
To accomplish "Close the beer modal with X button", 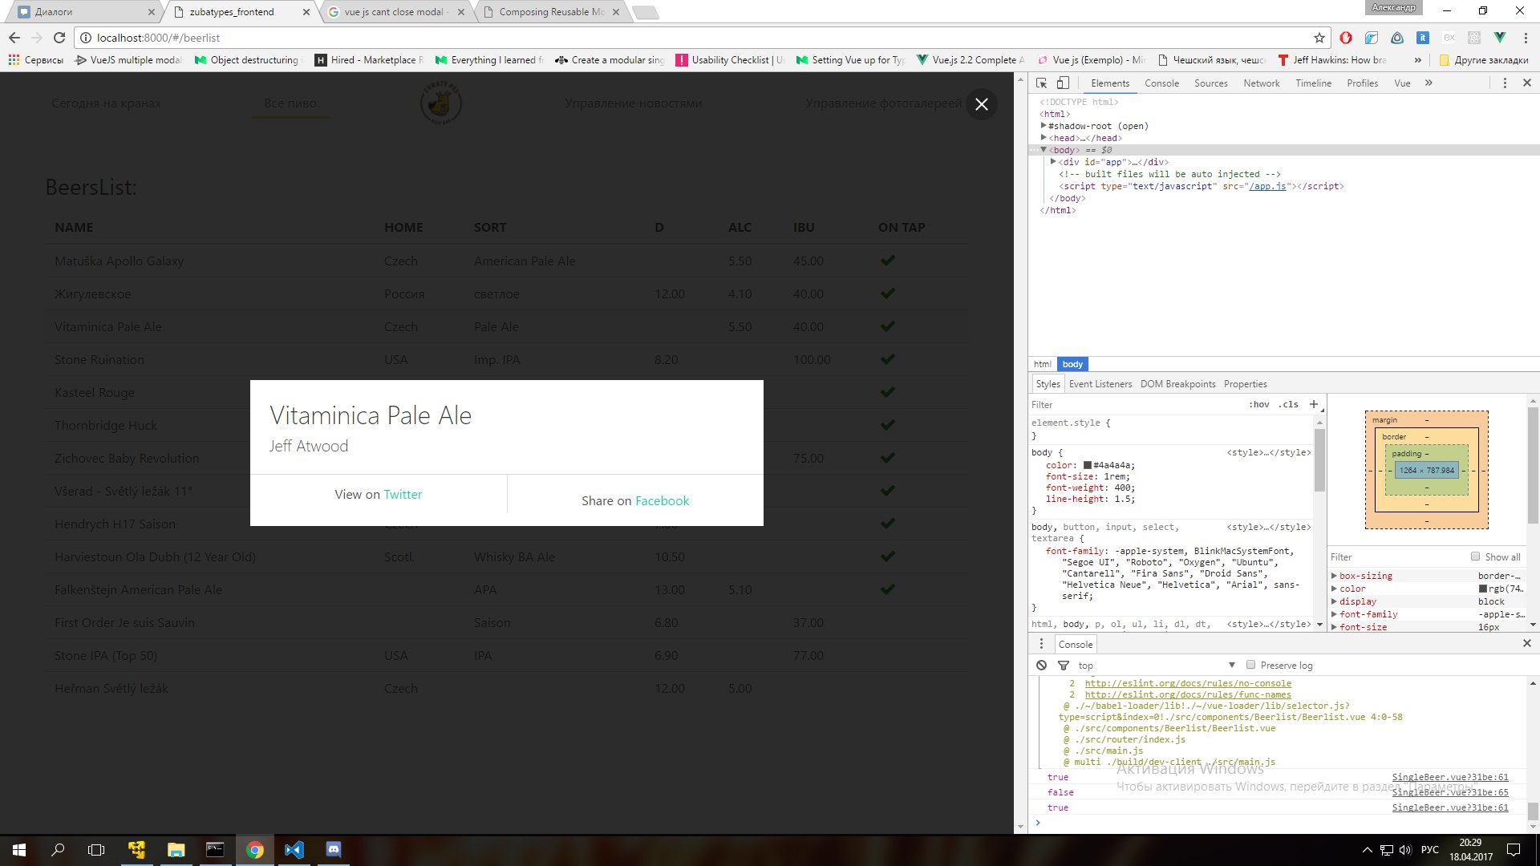I will tap(981, 104).
